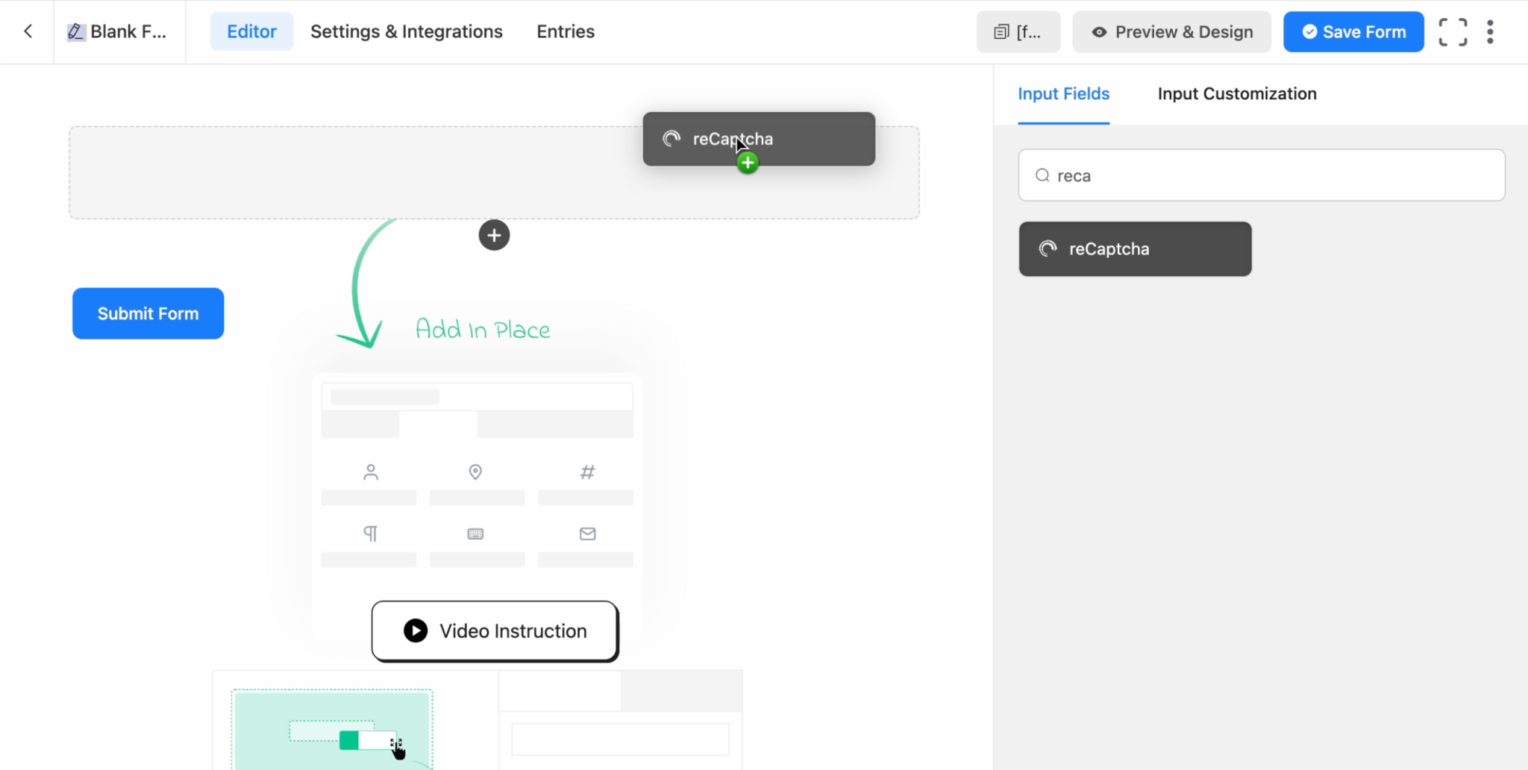1528x770 pixels.
Task: Click the eye icon on Preview & Design
Action: tap(1098, 32)
